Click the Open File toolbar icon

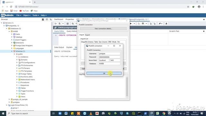point(56,24)
